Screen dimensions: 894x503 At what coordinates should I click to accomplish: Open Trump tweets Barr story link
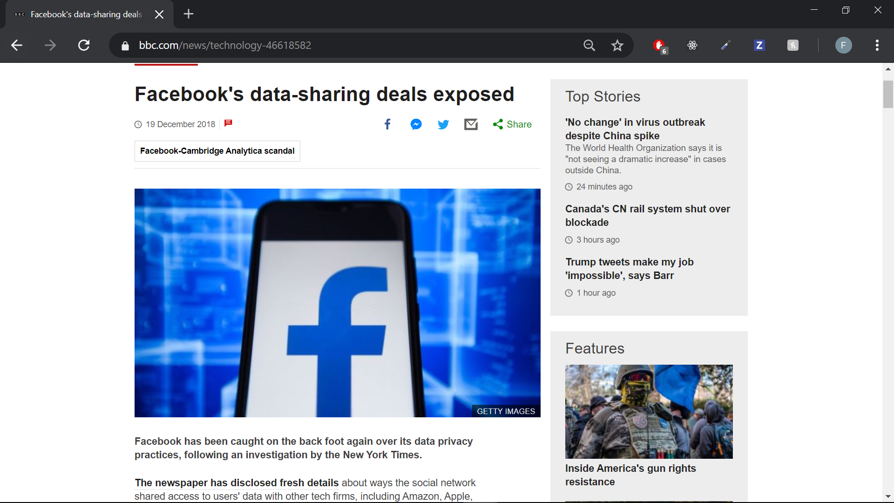(x=629, y=268)
